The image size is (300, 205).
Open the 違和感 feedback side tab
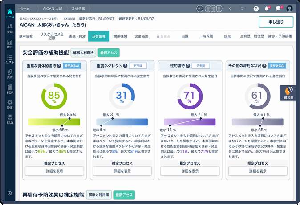pyautogui.click(x=288, y=93)
